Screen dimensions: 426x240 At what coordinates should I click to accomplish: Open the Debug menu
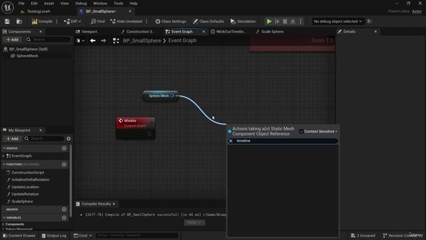point(81,3)
